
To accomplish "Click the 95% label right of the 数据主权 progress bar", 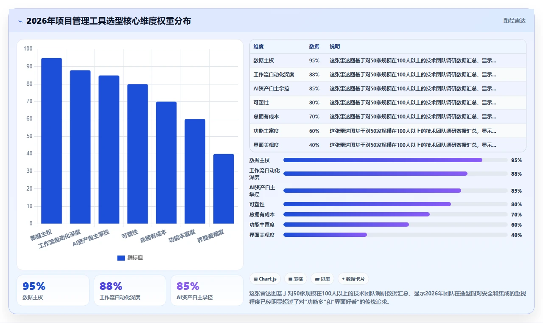I will click(x=517, y=160).
